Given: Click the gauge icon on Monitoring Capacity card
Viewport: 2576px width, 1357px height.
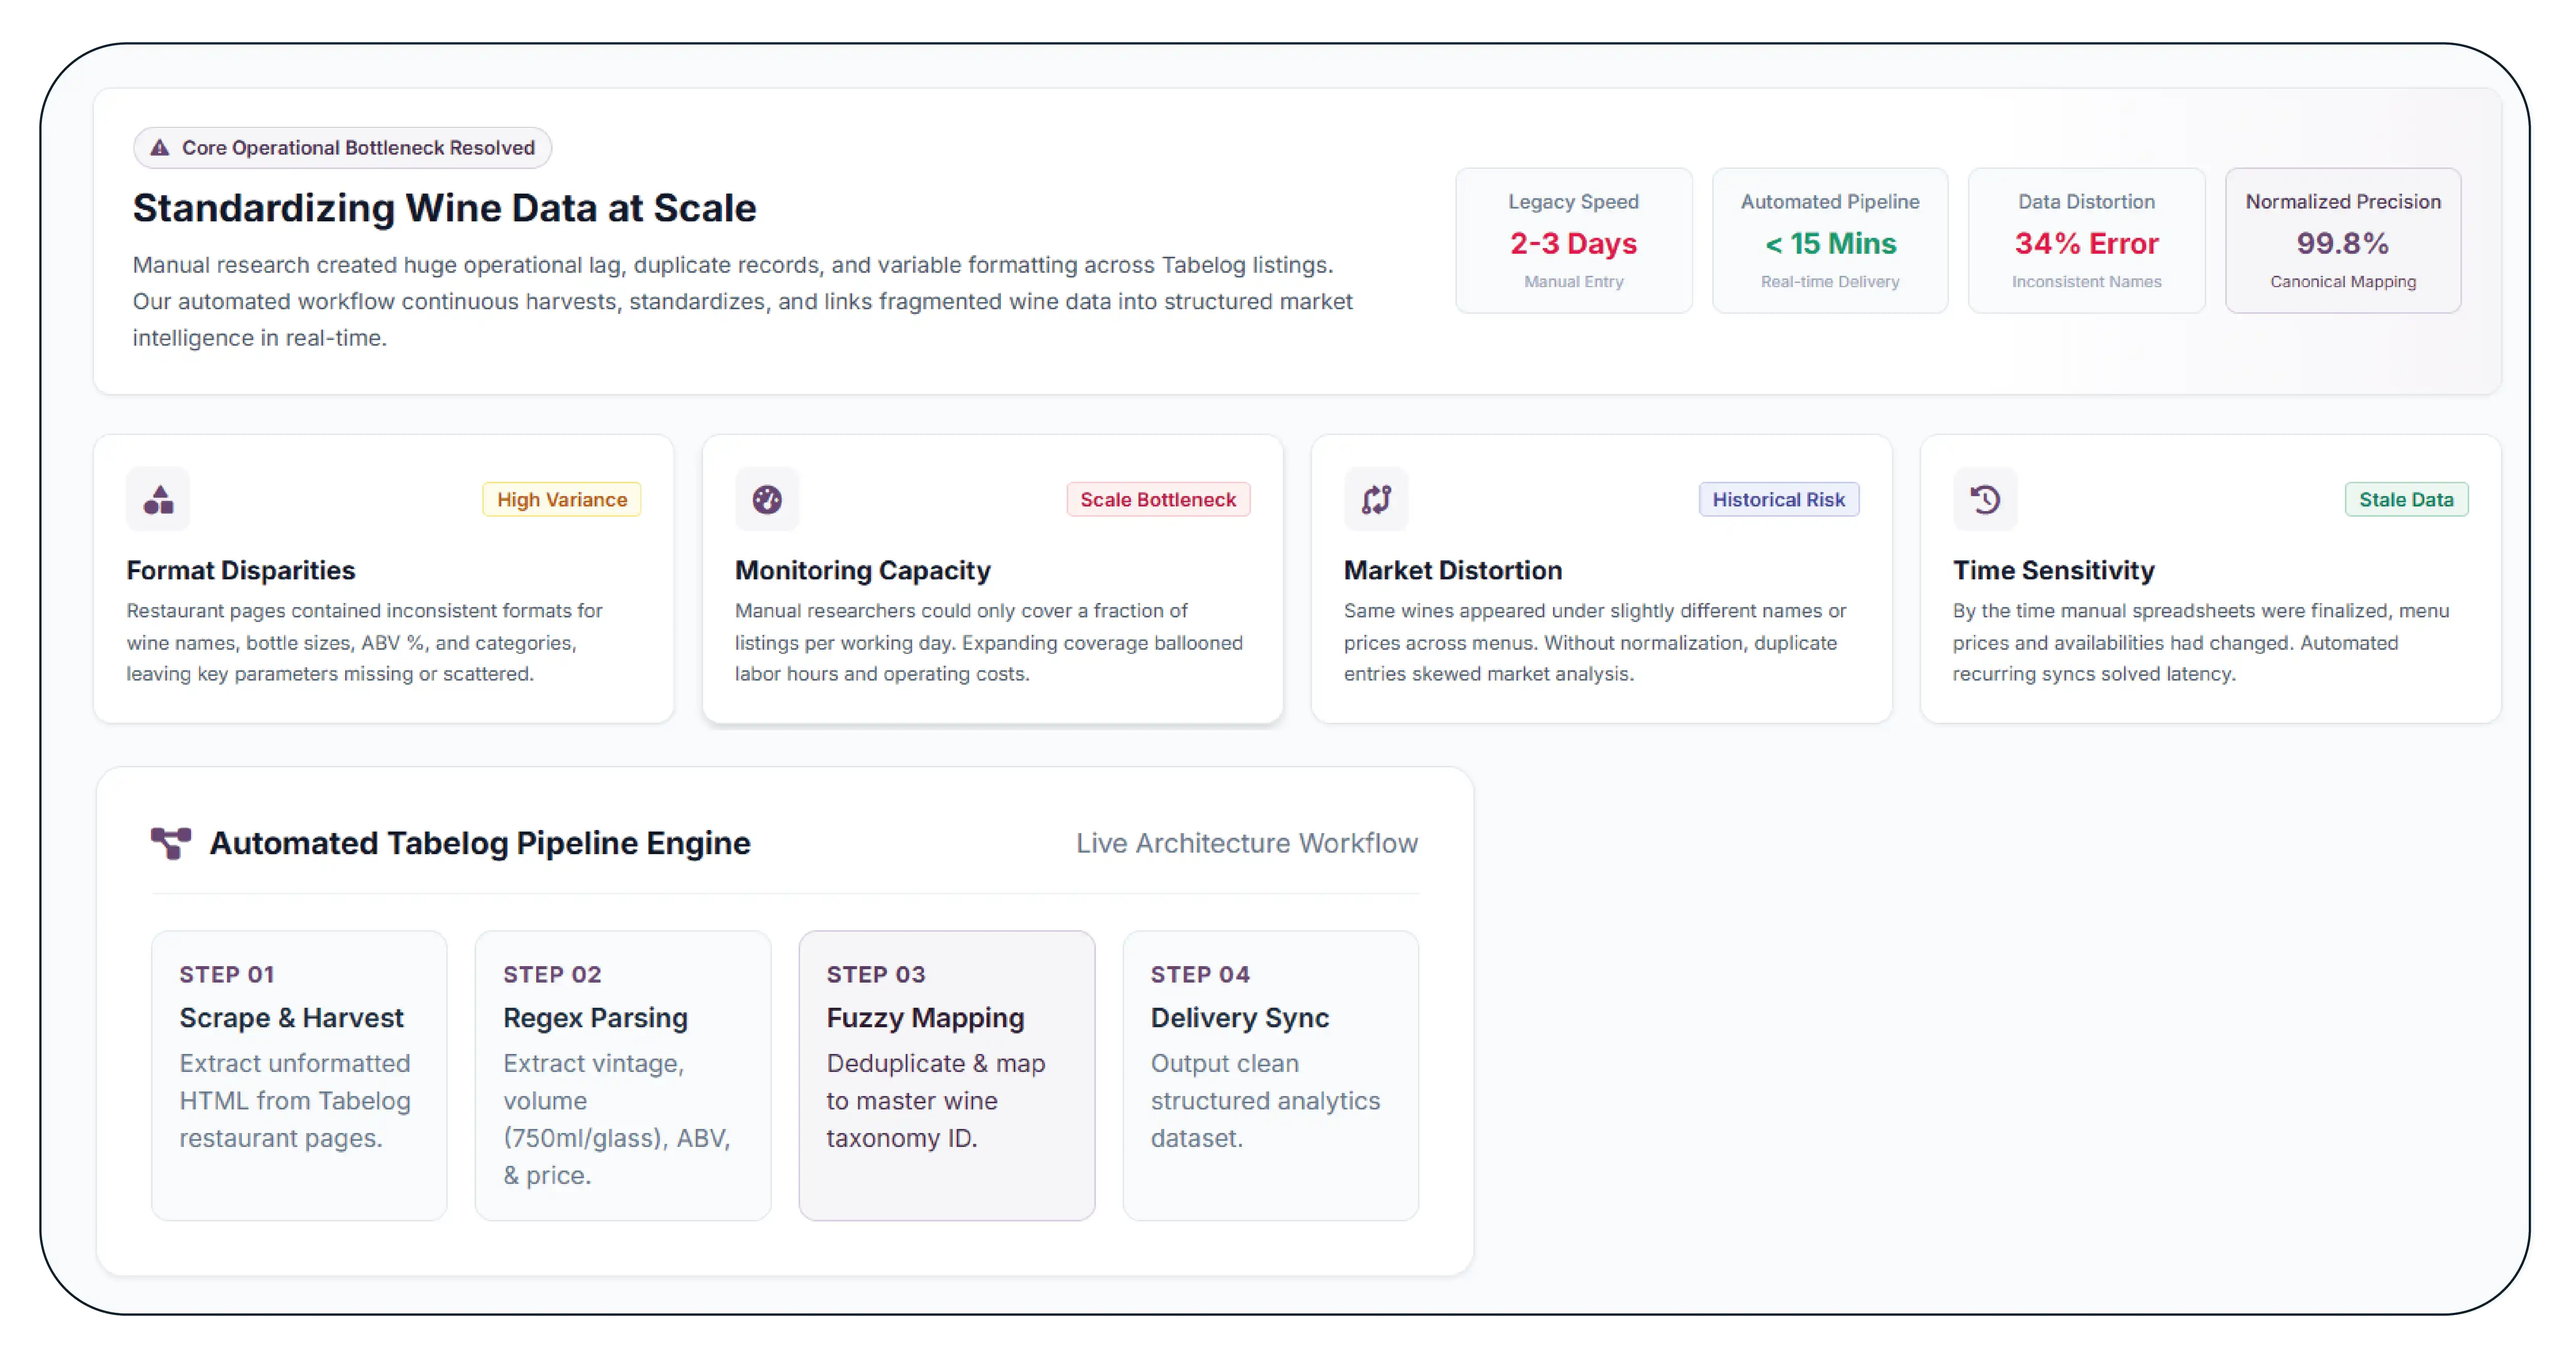Looking at the screenshot, I should [767, 499].
